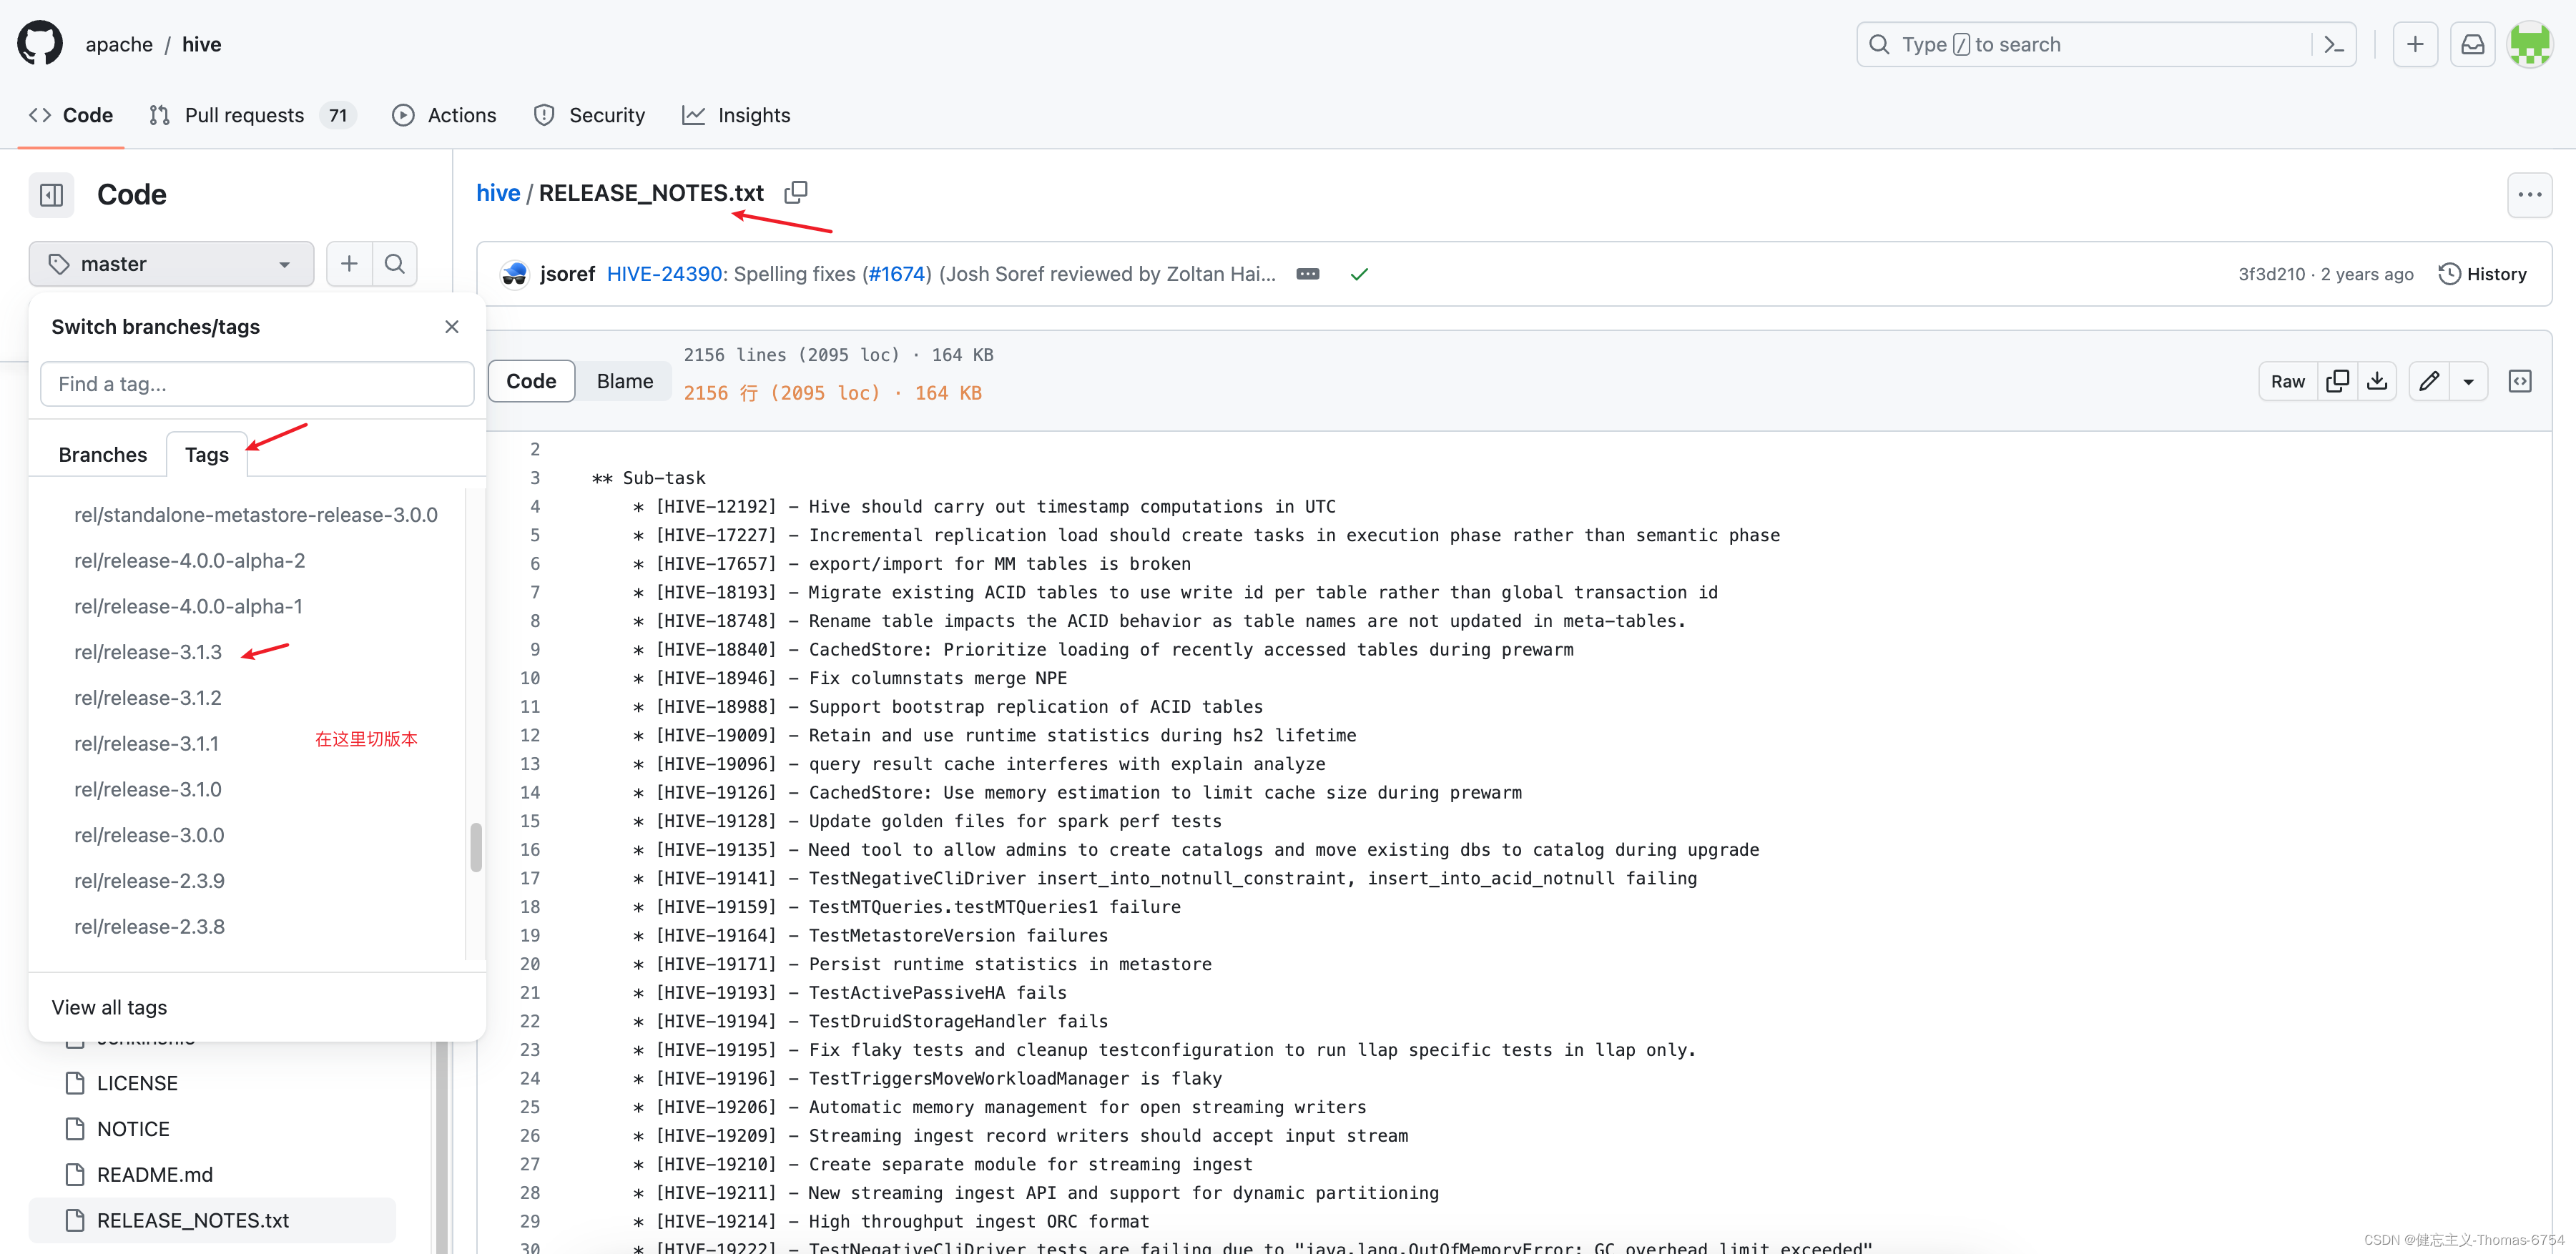The width and height of the screenshot is (2576, 1254).
Task: Copy the RELEASE_NOTES.txt file path
Action: click(x=797, y=192)
